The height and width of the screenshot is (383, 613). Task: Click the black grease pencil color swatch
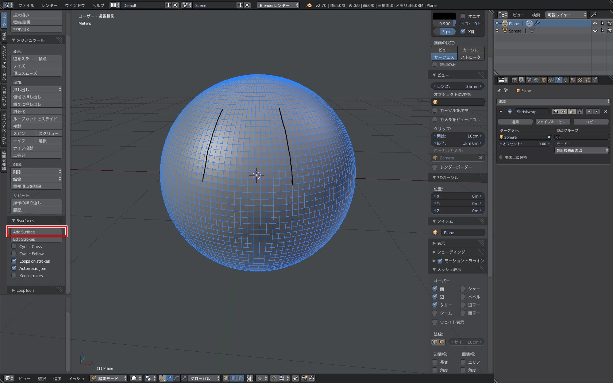[444, 16]
